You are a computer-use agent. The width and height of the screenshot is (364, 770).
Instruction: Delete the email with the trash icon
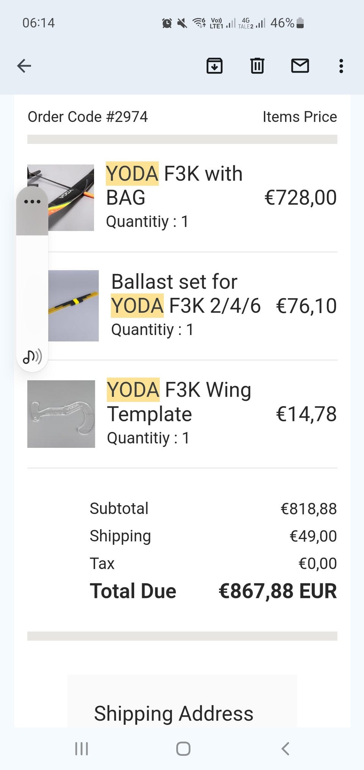click(257, 66)
